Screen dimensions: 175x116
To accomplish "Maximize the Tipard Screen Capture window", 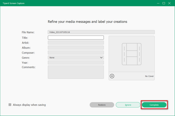I will pyautogui.click(x=164, y=3).
